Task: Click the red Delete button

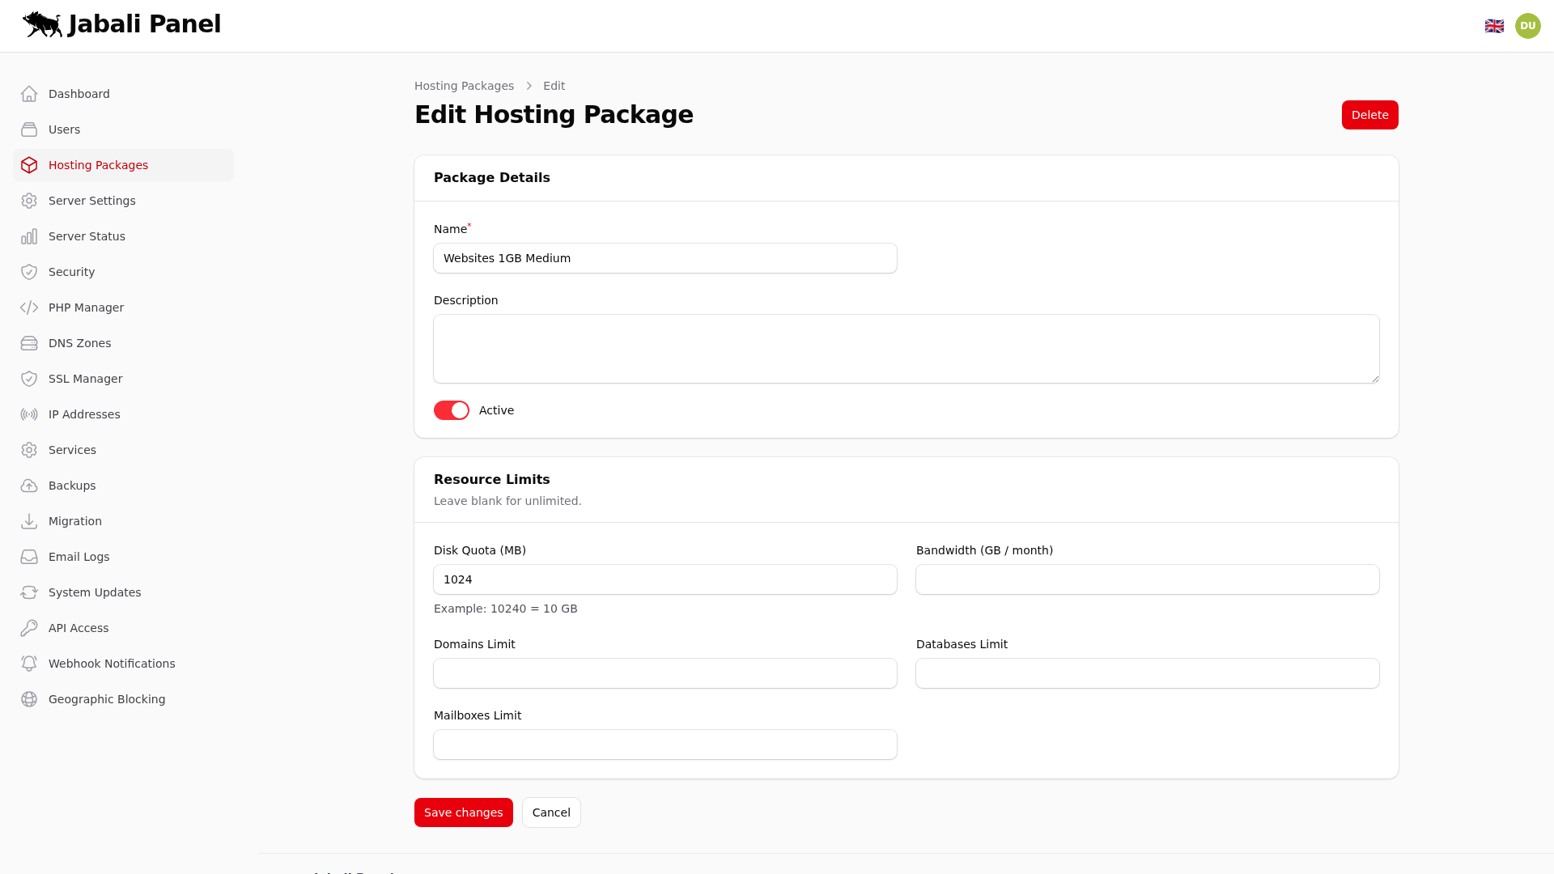Action: click(1369, 114)
